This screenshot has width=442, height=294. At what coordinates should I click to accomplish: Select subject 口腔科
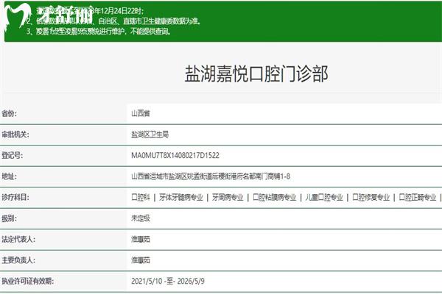(141, 197)
